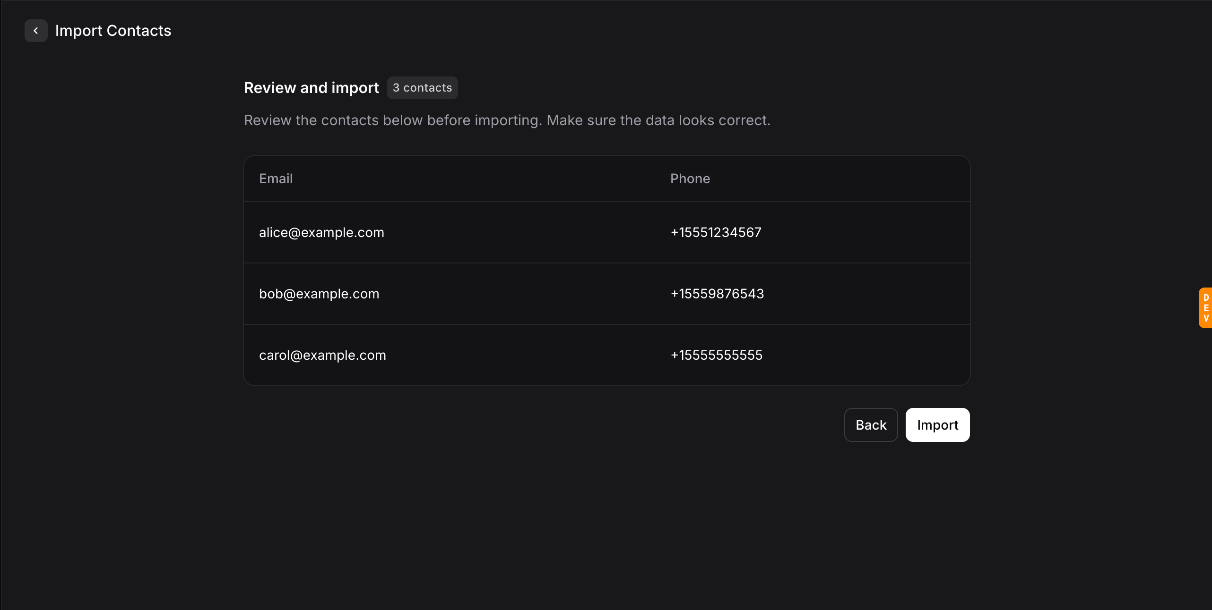Click the Review and import heading
Viewport: 1212px width, 610px height.
(311, 88)
